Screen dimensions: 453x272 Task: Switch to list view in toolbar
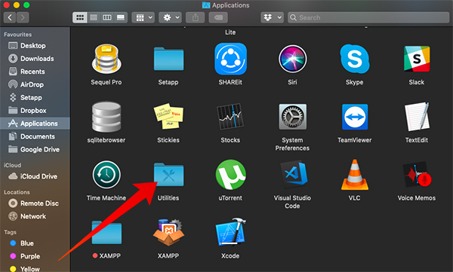click(94, 17)
